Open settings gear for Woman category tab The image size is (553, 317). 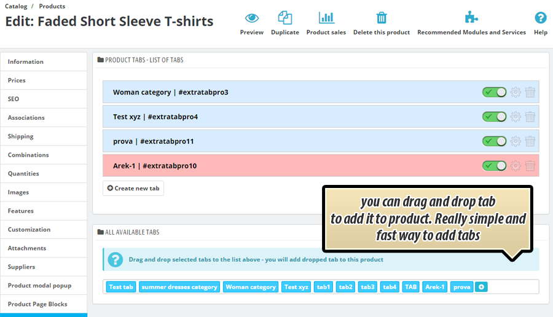point(516,92)
